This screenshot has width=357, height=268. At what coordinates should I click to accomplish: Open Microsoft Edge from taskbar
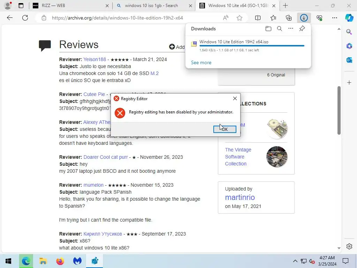tap(26, 261)
